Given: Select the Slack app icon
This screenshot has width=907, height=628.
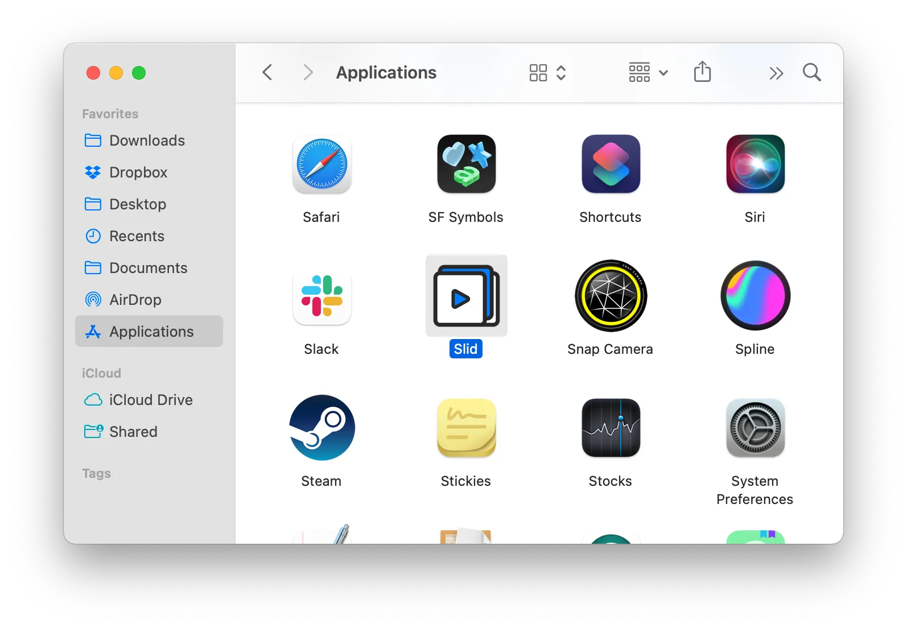Looking at the screenshot, I should point(322,296).
